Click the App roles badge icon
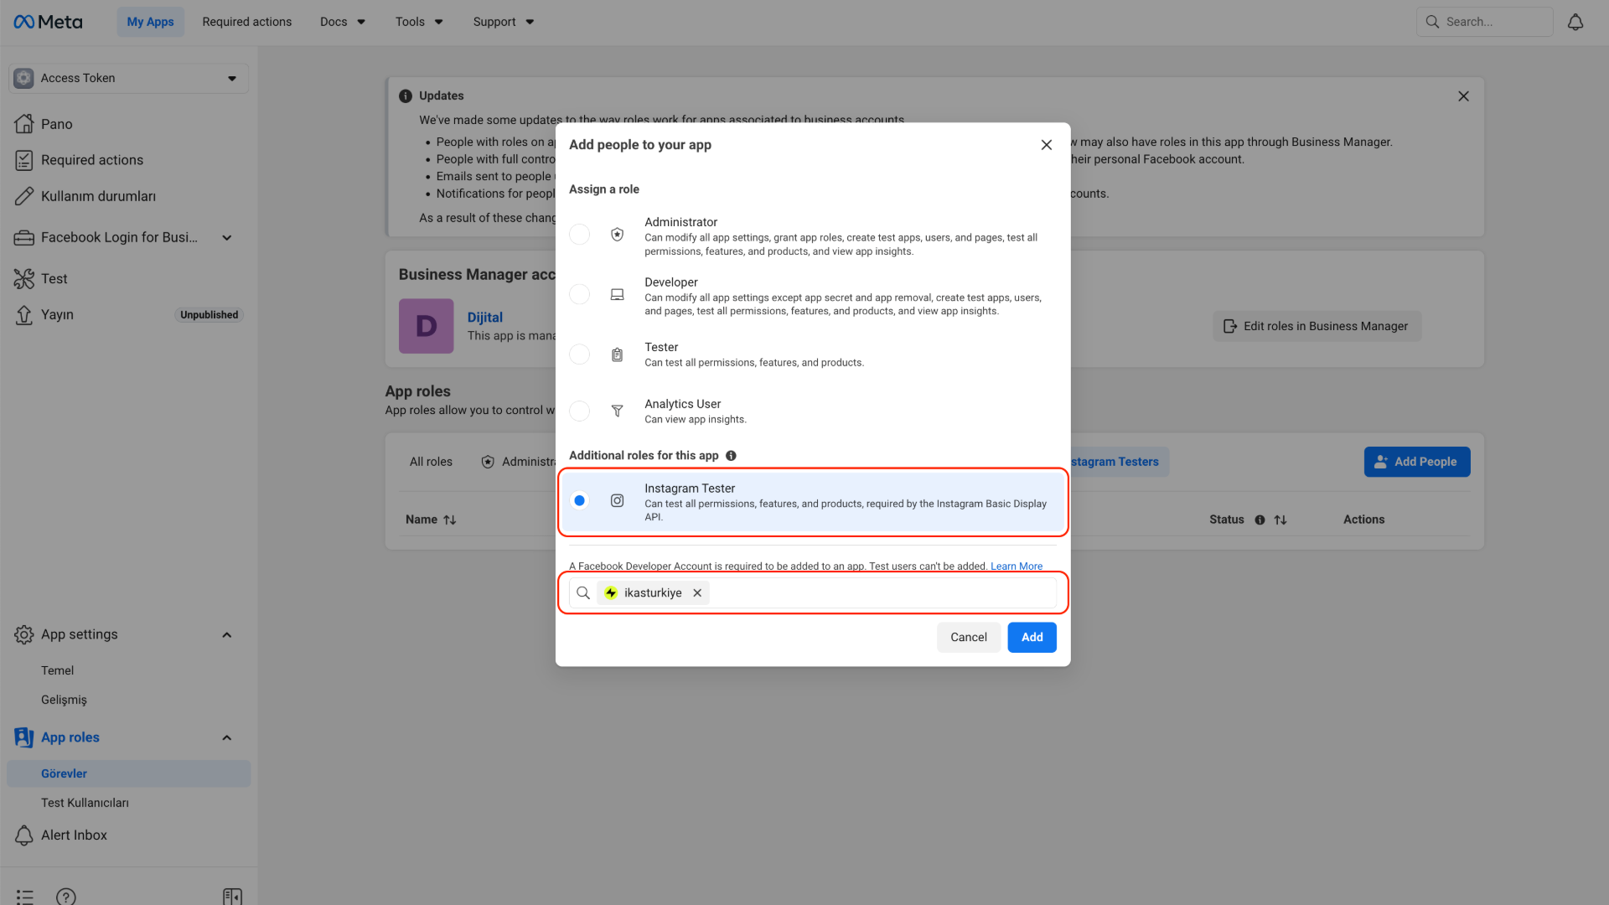The width and height of the screenshot is (1609, 905). [x=24, y=737]
